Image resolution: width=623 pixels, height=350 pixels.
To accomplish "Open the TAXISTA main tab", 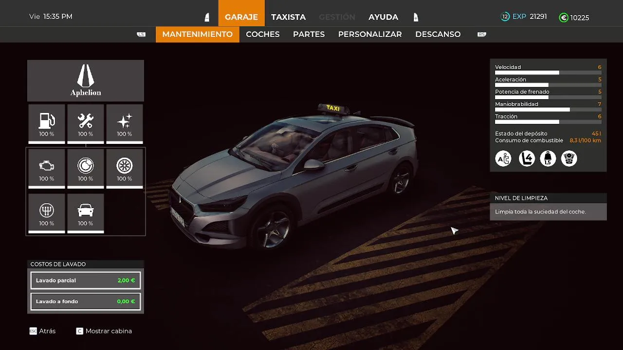I will [289, 17].
